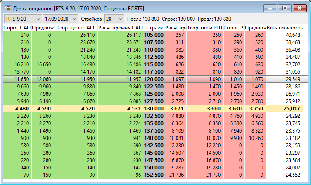This screenshot has width=311, height=185.
Task: Select strike cell 137 500
Action: click(154, 131)
